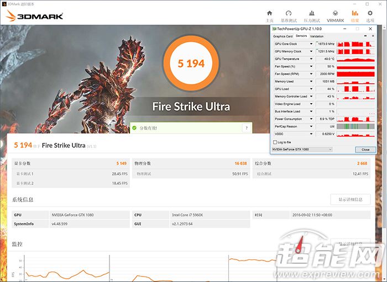Open VDDC sensor dropdown
The image size is (387, 282).
point(311,134)
